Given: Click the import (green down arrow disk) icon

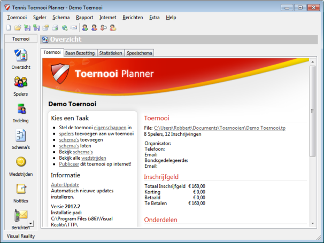Looking at the screenshot, I should tap(27, 28).
